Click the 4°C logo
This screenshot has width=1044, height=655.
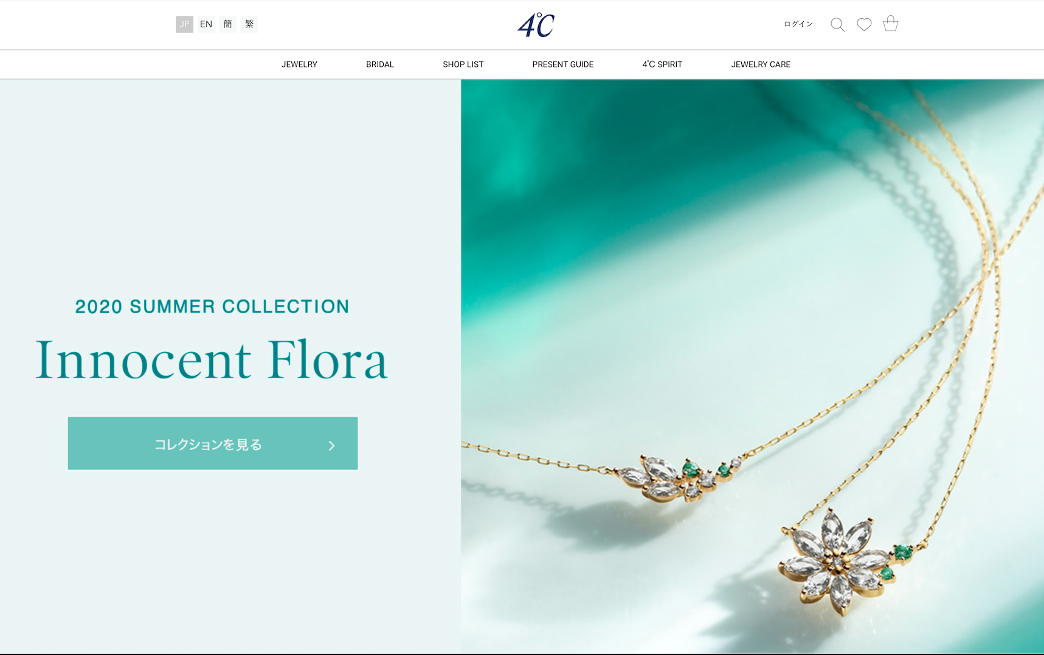536,25
